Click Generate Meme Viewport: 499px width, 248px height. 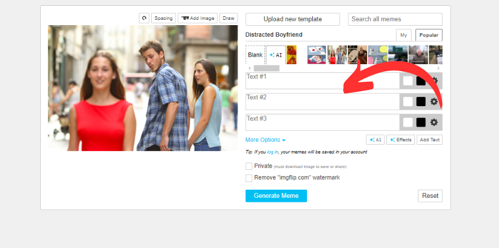click(x=276, y=196)
